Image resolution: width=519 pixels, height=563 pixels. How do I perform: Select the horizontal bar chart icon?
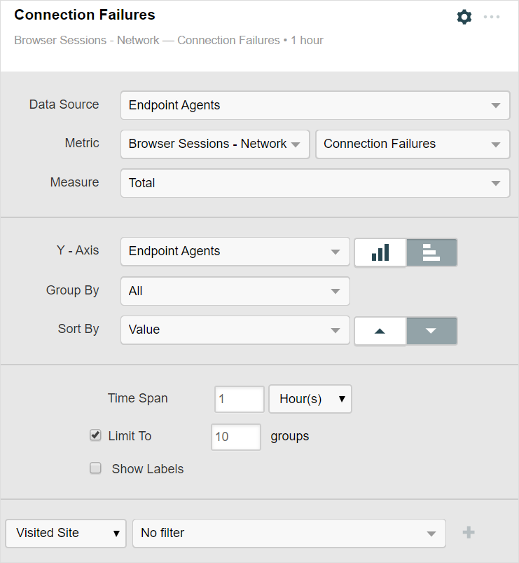(x=431, y=252)
